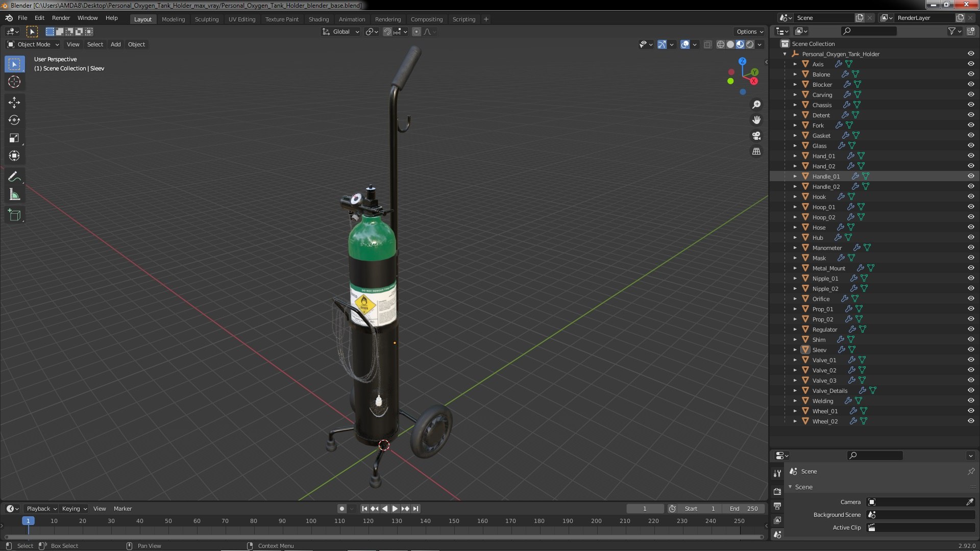Hide the Wheel_02 object eye
This screenshot has width=980, height=551.
click(x=971, y=421)
